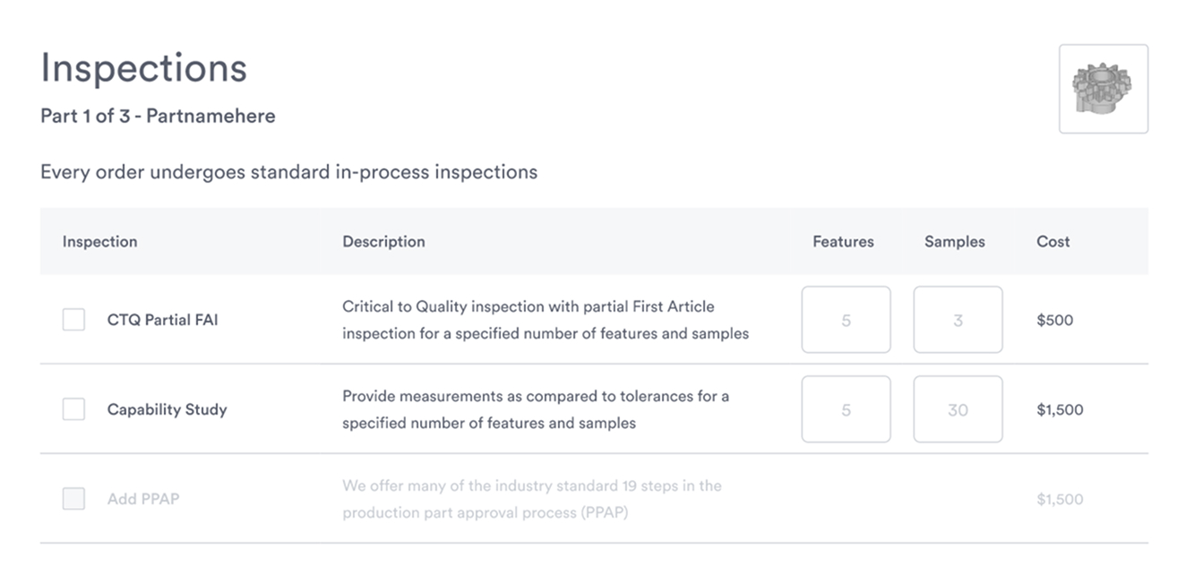Viewport: 1186px width, 567px height.
Task: Click the Samples column header
Action: pyautogui.click(x=954, y=242)
